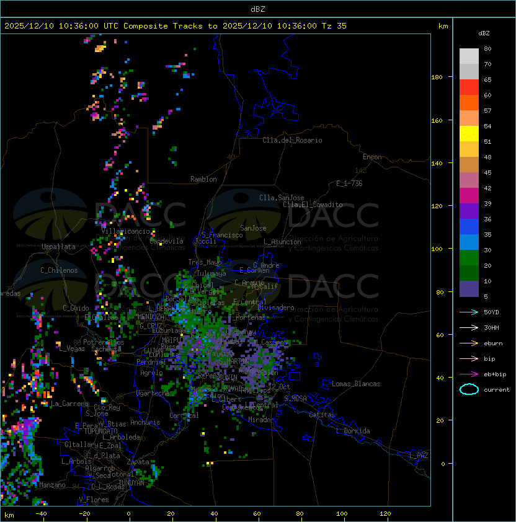The width and height of the screenshot is (516, 522).
Task: Click the 'eb+bip' legend label
Action: tap(495, 374)
